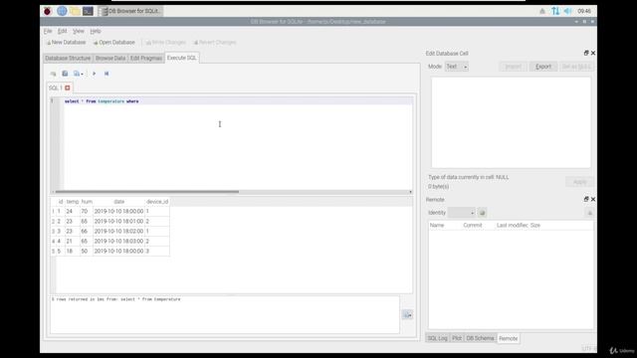Click New Database toolbar button
The width and height of the screenshot is (637, 358).
[x=66, y=42]
